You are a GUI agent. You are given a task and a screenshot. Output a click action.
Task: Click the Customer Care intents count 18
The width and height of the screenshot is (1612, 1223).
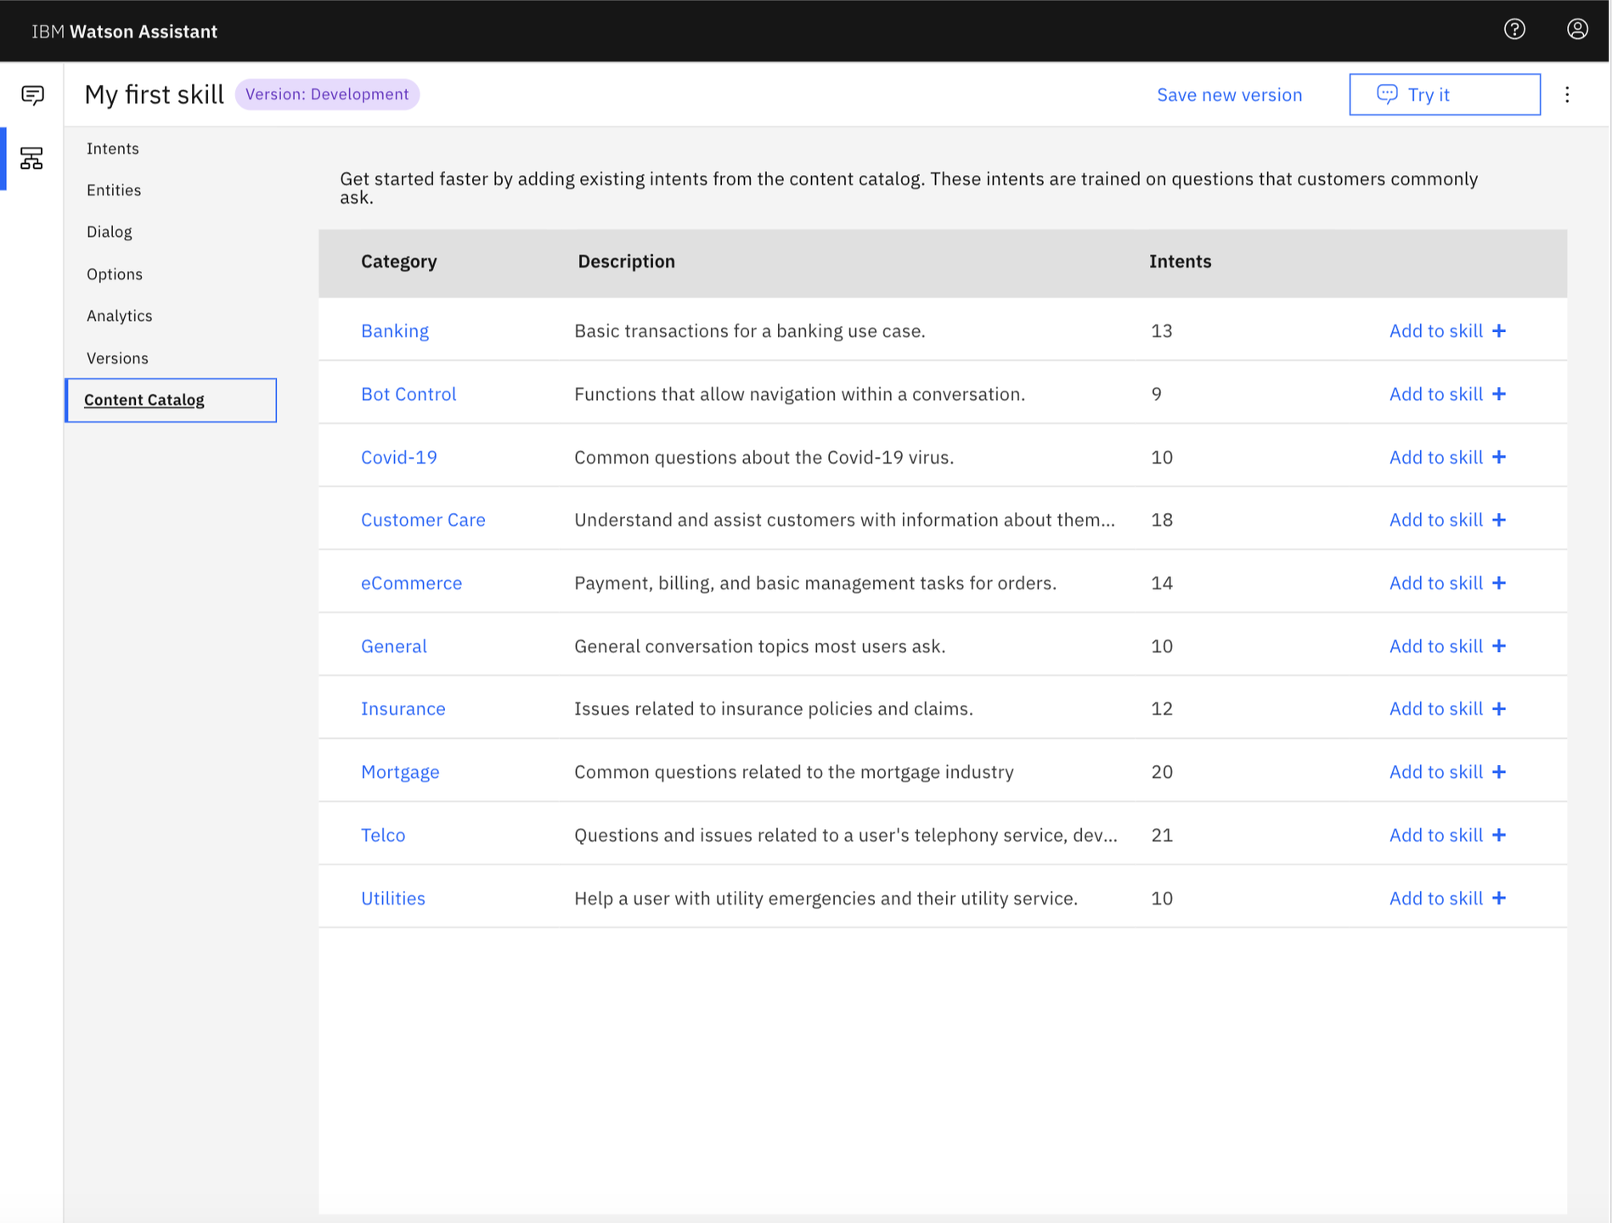tap(1162, 520)
